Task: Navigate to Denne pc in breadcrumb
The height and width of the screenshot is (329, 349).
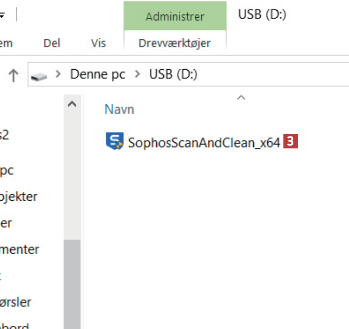Action: pyautogui.click(x=98, y=74)
